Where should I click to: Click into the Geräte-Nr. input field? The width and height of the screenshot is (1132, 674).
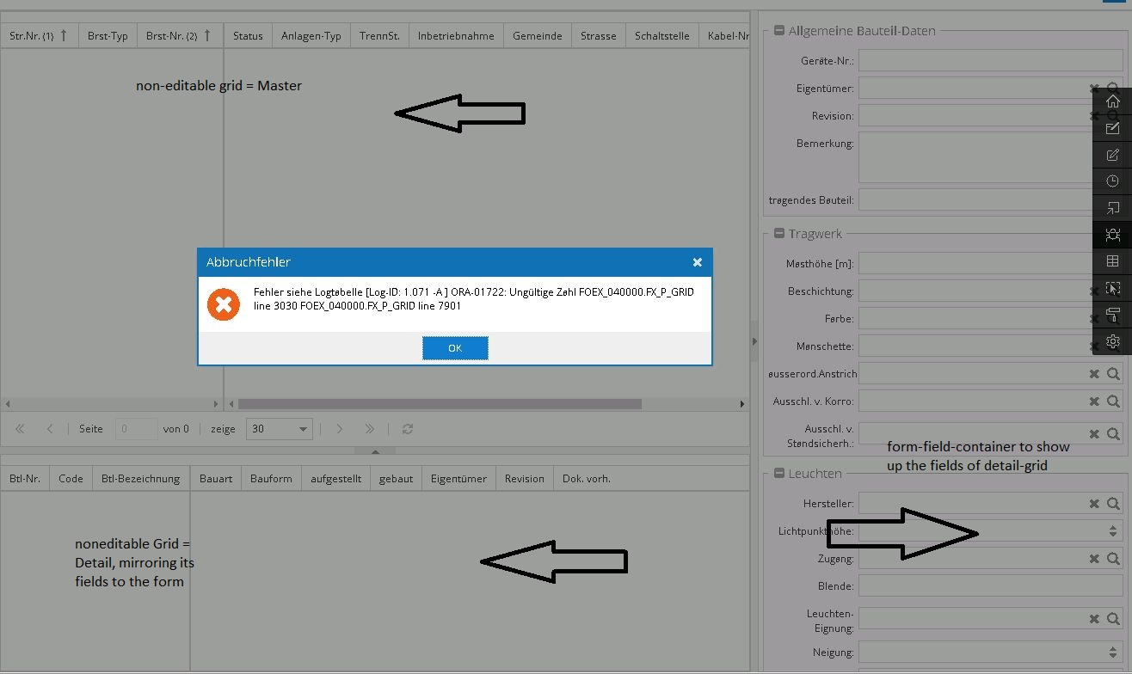(x=990, y=61)
